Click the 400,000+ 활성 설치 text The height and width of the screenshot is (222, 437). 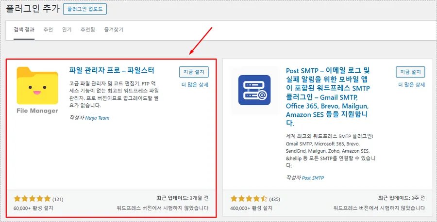[252, 208]
